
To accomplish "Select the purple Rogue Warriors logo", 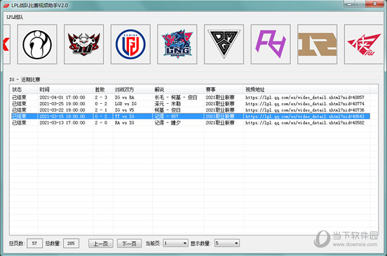I will pos(271,44).
